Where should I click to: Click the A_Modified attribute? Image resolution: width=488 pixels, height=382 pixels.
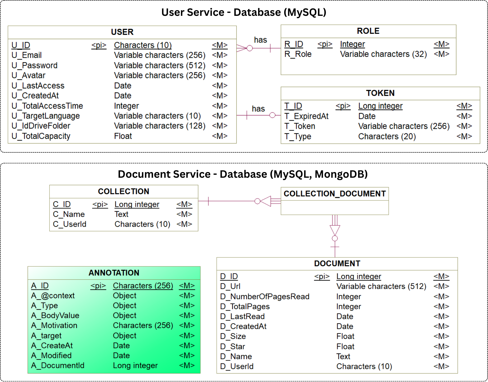pyautogui.click(x=51, y=356)
